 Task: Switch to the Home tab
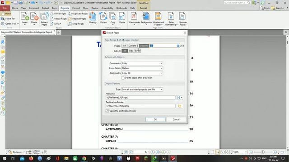tap(15, 8)
